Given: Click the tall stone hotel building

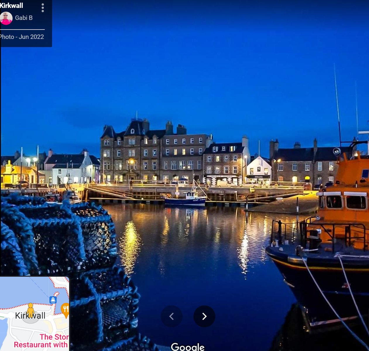Looking at the screenshot, I should pyautogui.click(x=132, y=152).
